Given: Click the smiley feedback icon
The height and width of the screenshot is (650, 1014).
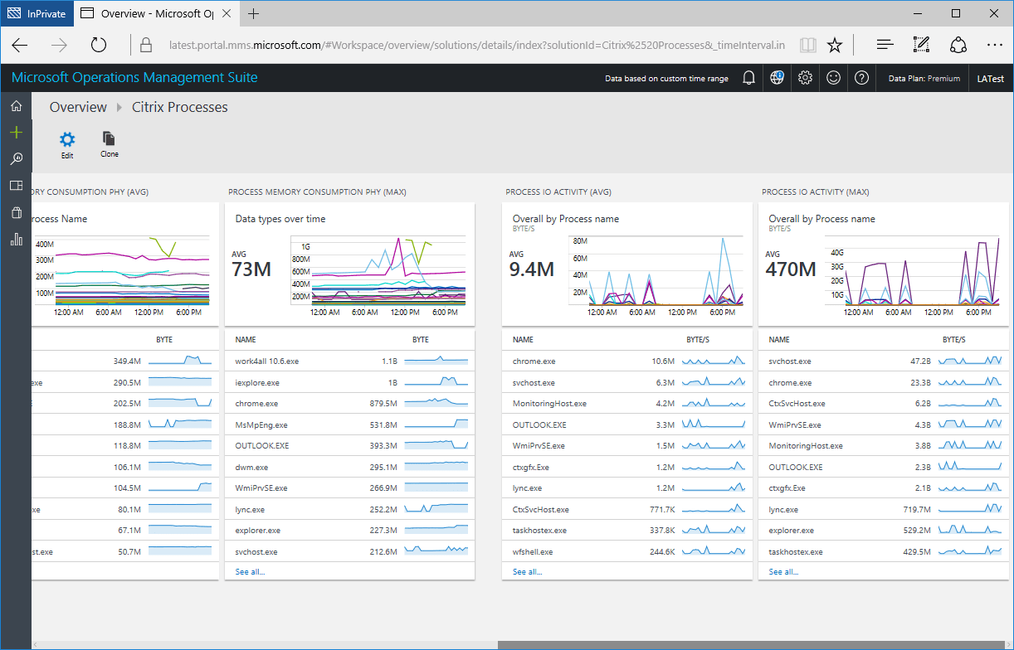Looking at the screenshot, I should [833, 78].
